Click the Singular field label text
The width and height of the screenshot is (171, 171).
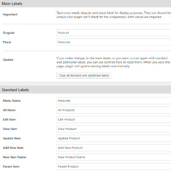pyautogui.click(x=9, y=33)
